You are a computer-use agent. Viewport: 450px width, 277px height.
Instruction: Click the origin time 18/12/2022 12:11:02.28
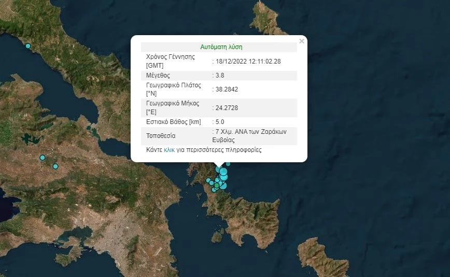248,61
